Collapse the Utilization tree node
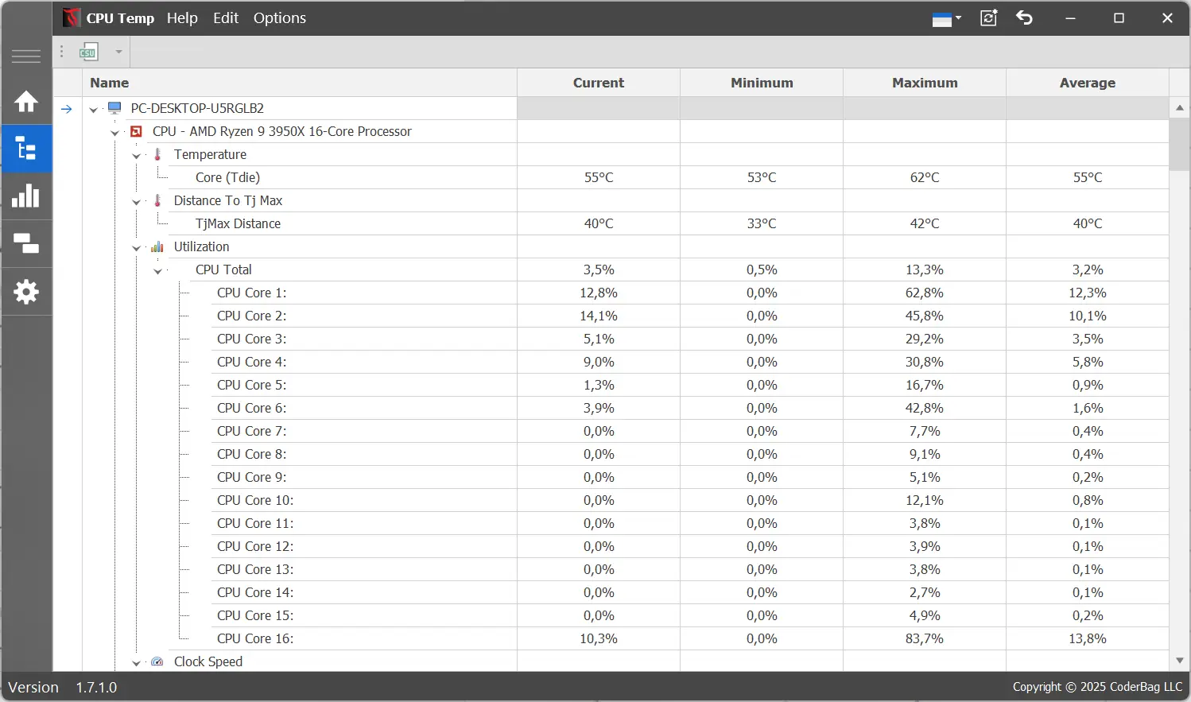 tap(136, 248)
